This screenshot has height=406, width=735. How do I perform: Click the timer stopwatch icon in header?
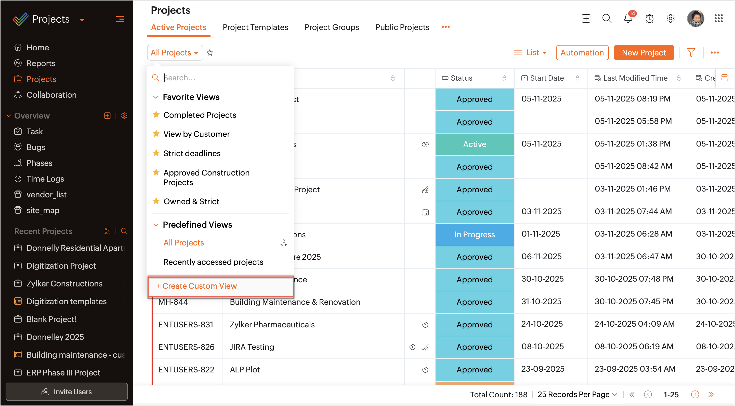click(x=649, y=19)
